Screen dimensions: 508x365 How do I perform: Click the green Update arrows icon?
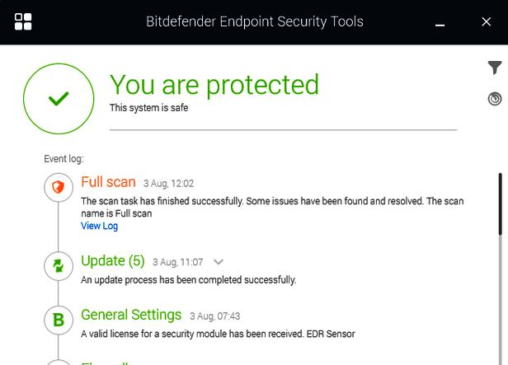(58, 265)
